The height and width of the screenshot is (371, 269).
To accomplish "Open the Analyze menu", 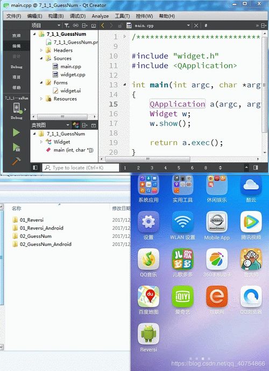I will pos(100,16).
